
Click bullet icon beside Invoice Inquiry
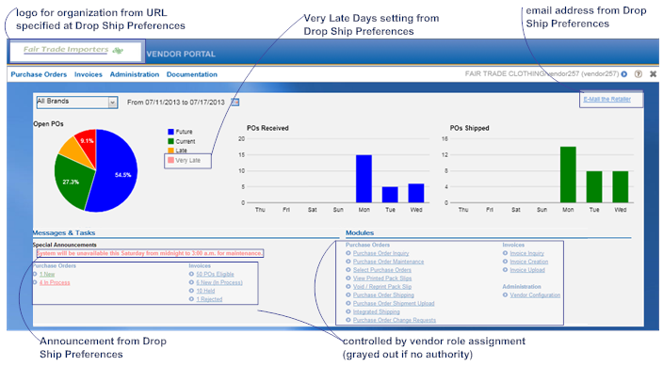(506, 253)
